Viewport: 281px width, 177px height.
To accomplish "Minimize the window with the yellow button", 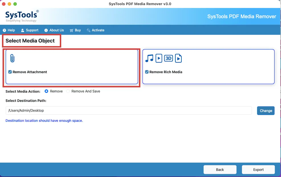I will [9, 4].
